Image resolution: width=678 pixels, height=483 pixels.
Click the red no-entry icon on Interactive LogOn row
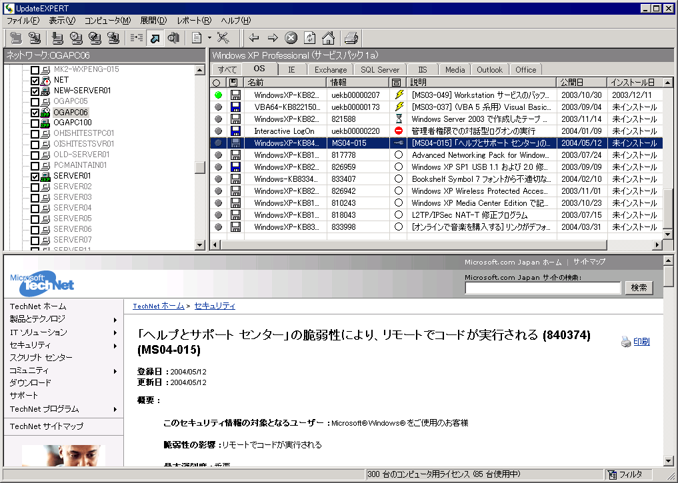(x=399, y=131)
